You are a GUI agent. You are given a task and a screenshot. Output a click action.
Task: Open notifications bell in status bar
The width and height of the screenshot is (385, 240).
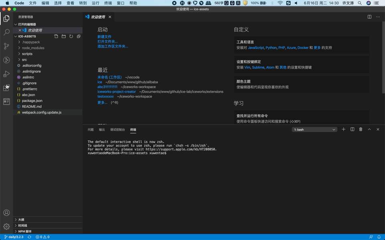point(379,237)
